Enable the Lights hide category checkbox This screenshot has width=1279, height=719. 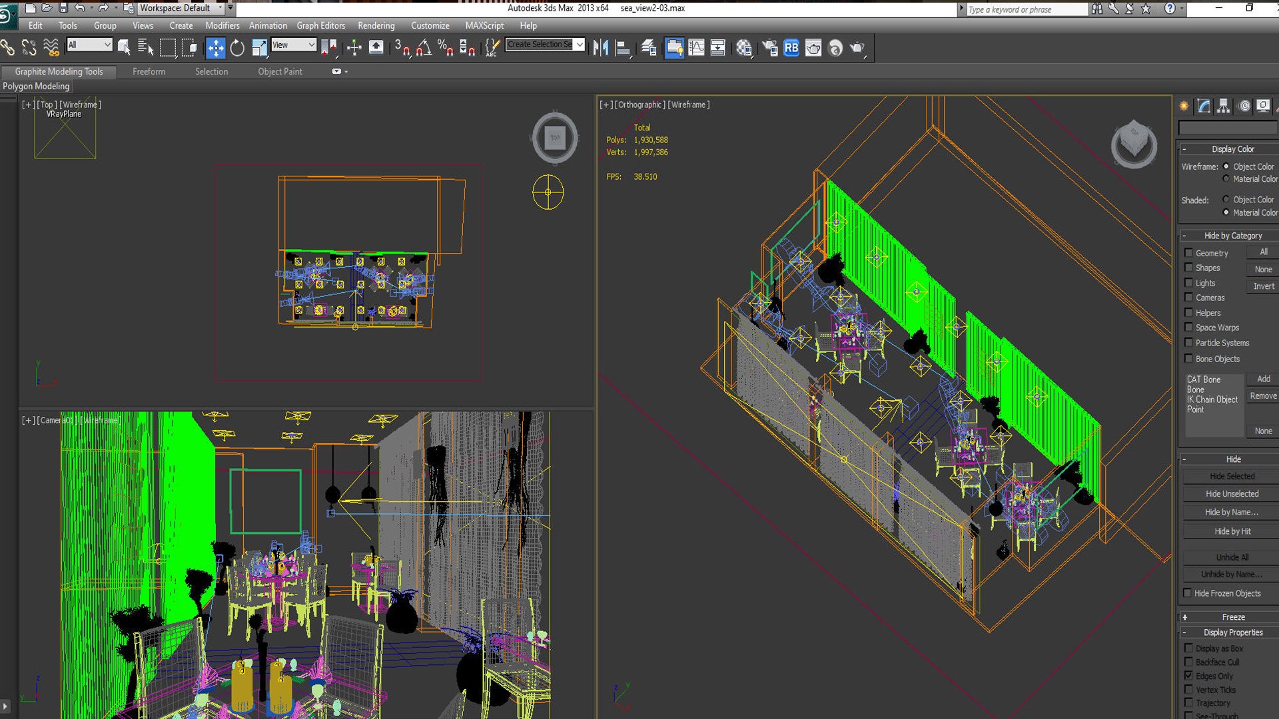pyautogui.click(x=1188, y=283)
